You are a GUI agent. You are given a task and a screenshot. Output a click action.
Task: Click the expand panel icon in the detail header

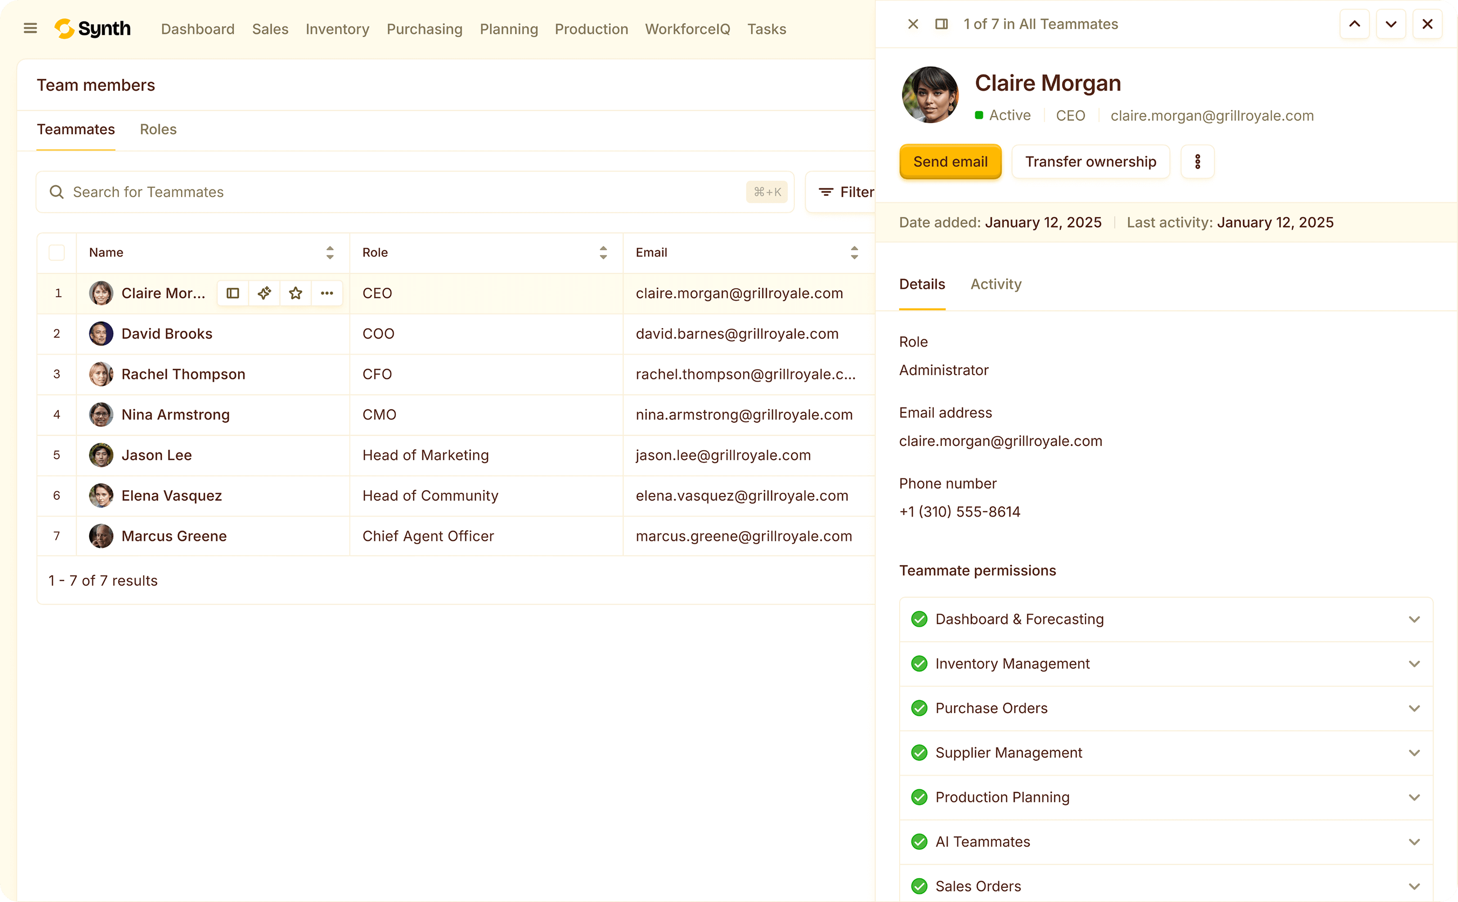pos(942,24)
